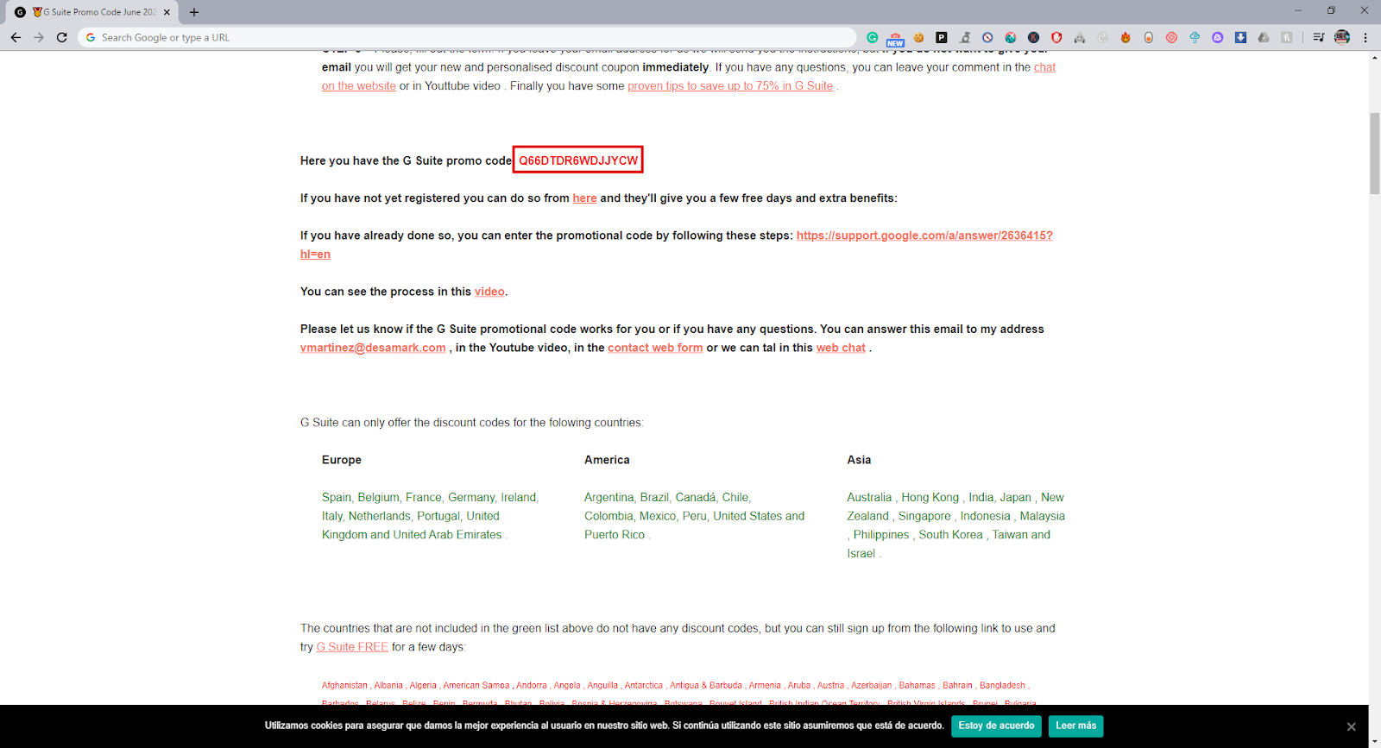This screenshot has height=748, width=1381.
Task: Open the blue download arrow extension
Action: pyautogui.click(x=1240, y=37)
